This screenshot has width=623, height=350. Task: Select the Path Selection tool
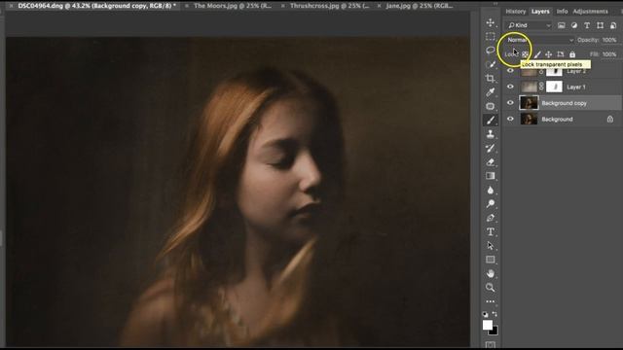[x=491, y=246]
